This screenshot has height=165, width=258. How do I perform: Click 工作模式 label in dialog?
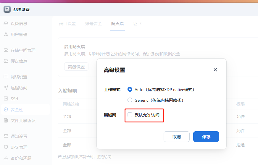click(112, 90)
